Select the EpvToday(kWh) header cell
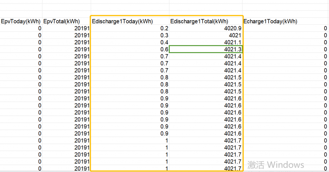This screenshot has width=329, height=172. [x=21, y=21]
